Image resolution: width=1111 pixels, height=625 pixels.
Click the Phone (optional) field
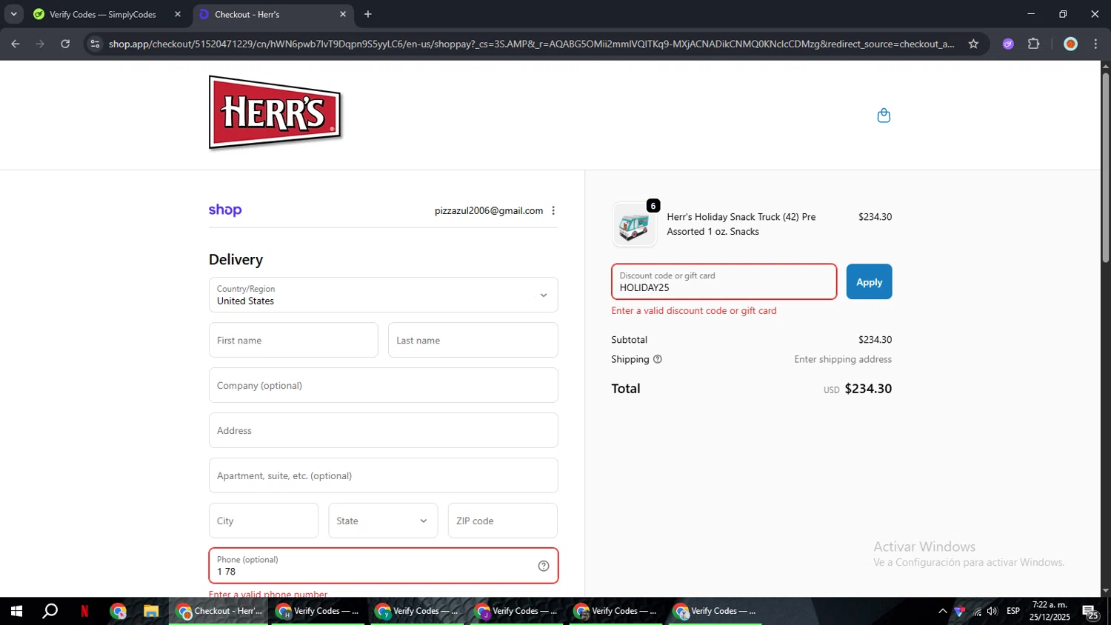383,566
